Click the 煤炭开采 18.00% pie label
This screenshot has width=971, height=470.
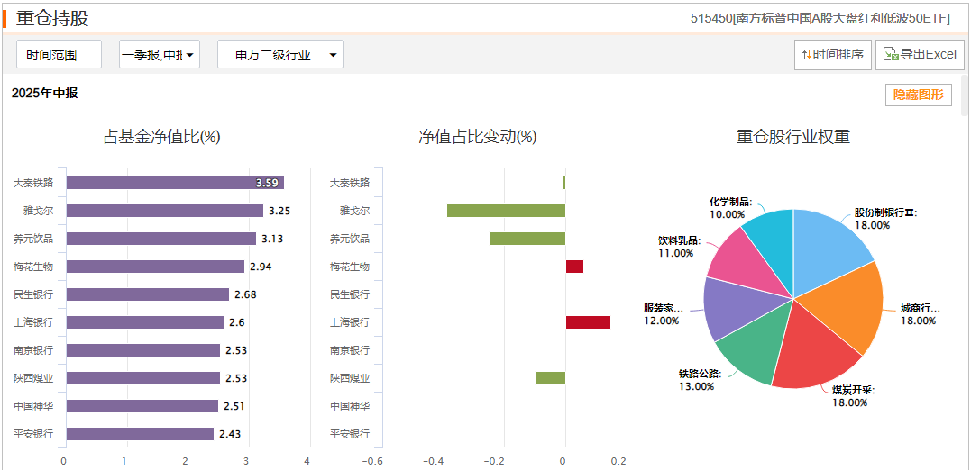point(853,396)
